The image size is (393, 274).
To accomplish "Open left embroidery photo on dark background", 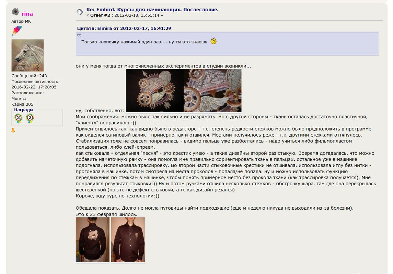I will click(x=155, y=90).
